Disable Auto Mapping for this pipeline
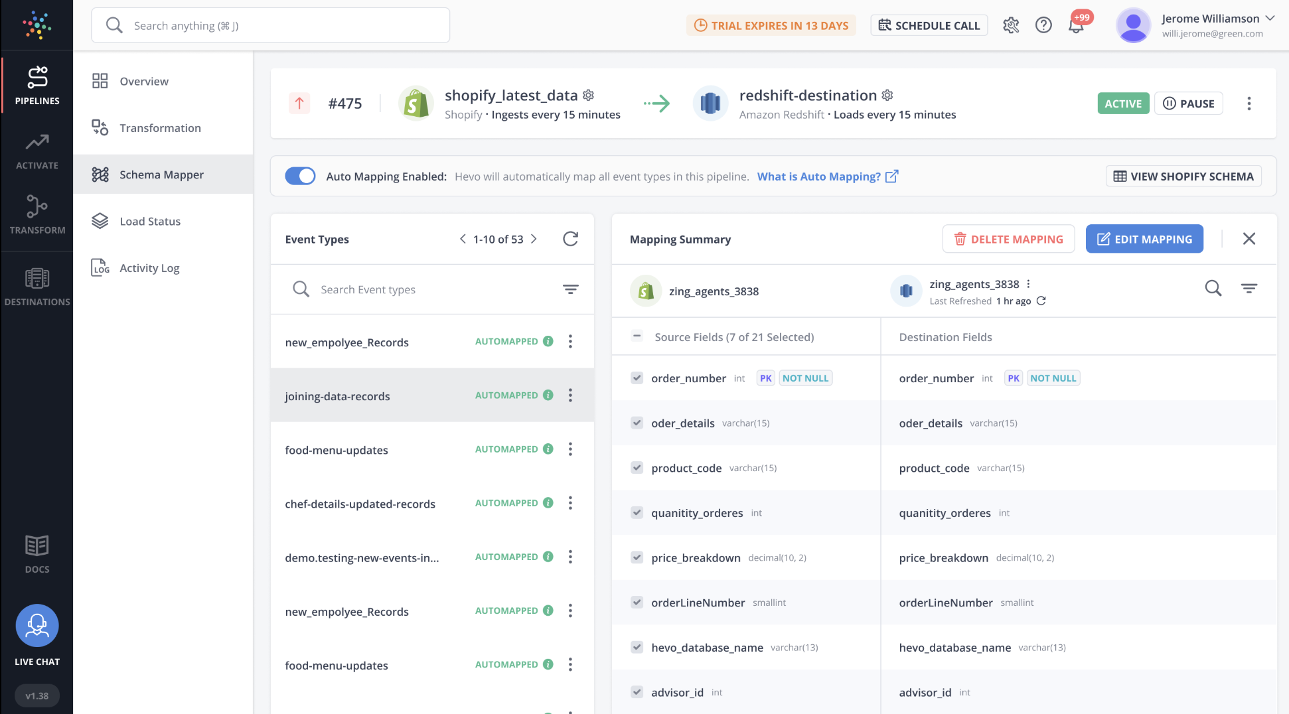Viewport: 1289px width, 714px height. pyautogui.click(x=300, y=176)
